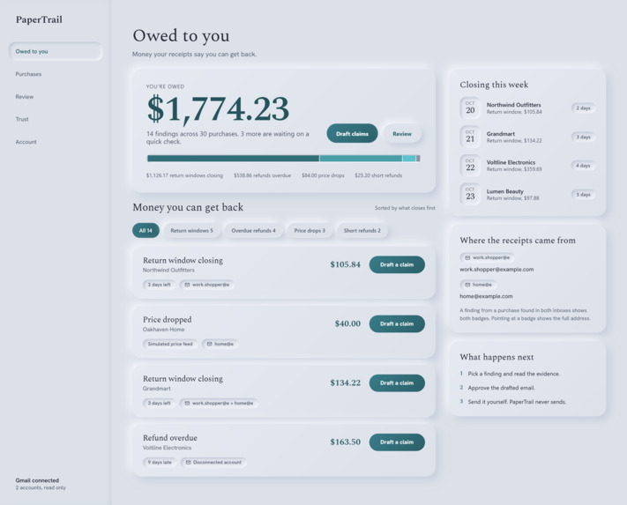This screenshot has width=627, height=505.
Task: Click the PaperTrail logo
Action: (39, 19)
